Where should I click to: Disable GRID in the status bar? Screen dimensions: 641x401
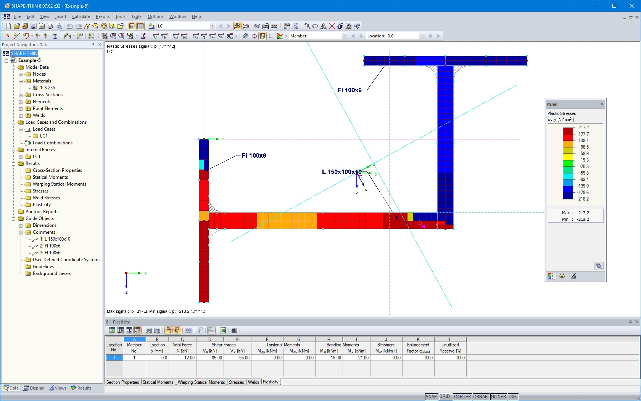coord(444,397)
